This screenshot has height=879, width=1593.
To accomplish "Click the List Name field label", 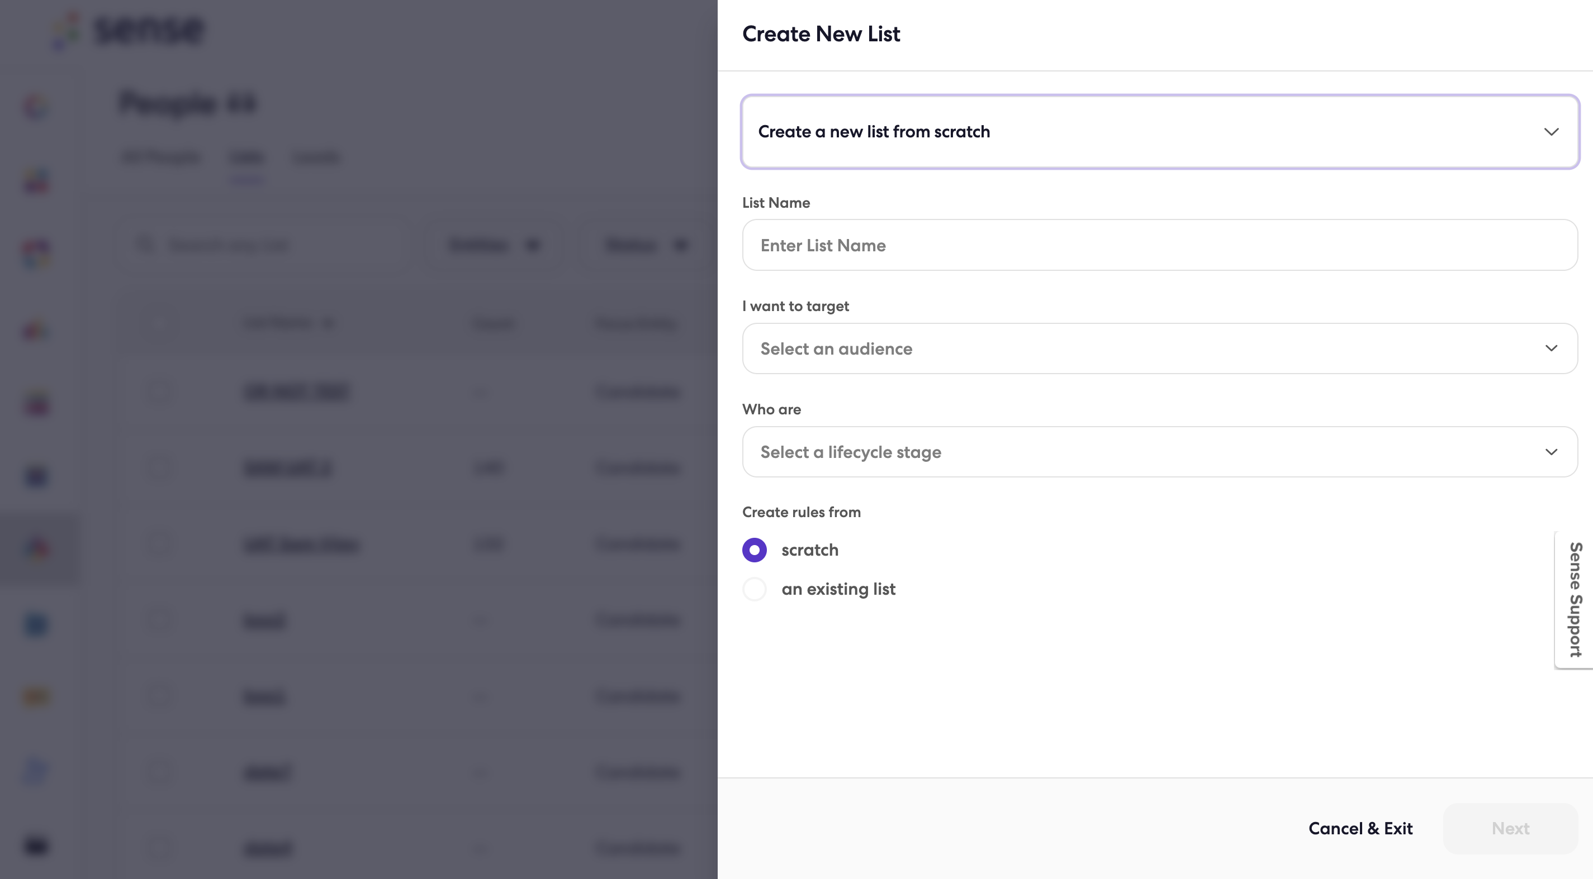I will tap(775, 203).
